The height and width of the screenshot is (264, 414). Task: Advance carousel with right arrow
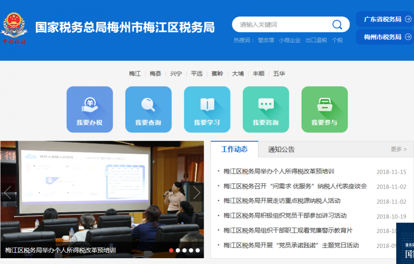[x=197, y=192]
